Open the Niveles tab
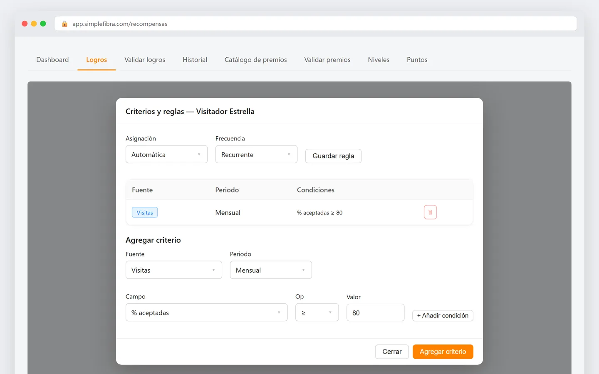599x374 pixels. point(379,59)
